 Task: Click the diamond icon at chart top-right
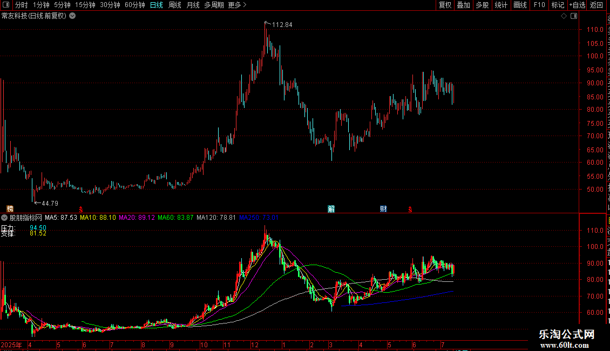[564, 16]
